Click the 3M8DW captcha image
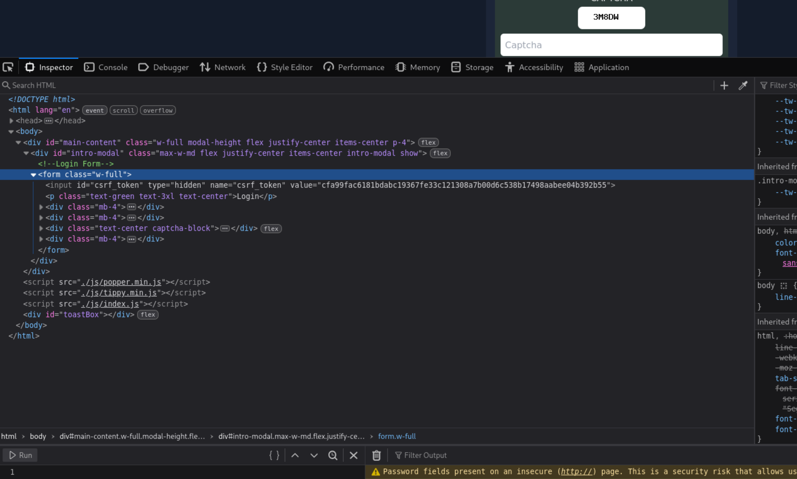This screenshot has height=479, width=797. [x=611, y=18]
